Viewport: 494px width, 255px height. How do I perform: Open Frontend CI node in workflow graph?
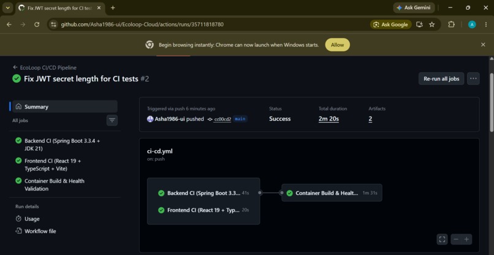[203, 210]
